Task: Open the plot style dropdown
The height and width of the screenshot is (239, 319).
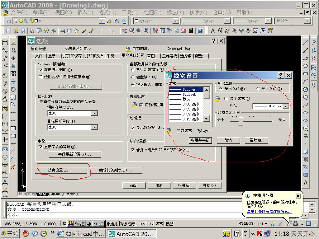Action: click(x=307, y=21)
